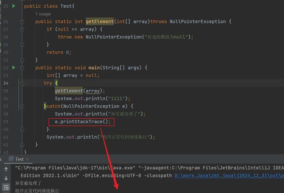Screen dimensions: 284x193
Task: Close the Test run tab
Action: pos(28,159)
